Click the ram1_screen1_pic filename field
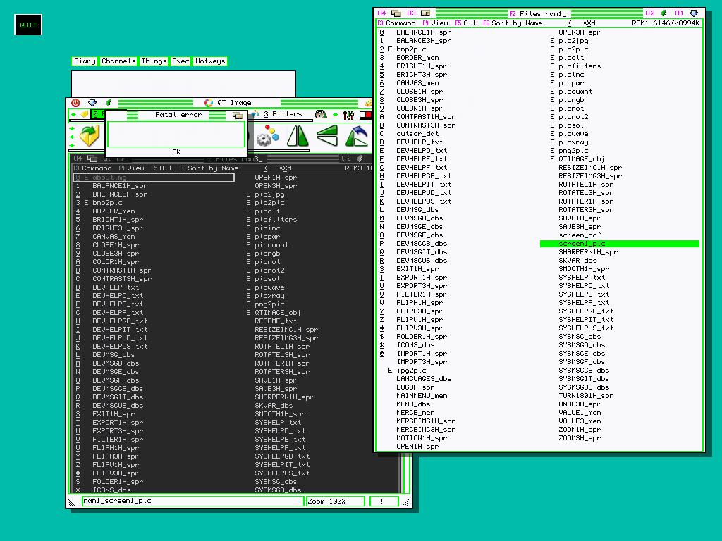Image resolution: width=722 pixels, height=541 pixels. [193, 502]
